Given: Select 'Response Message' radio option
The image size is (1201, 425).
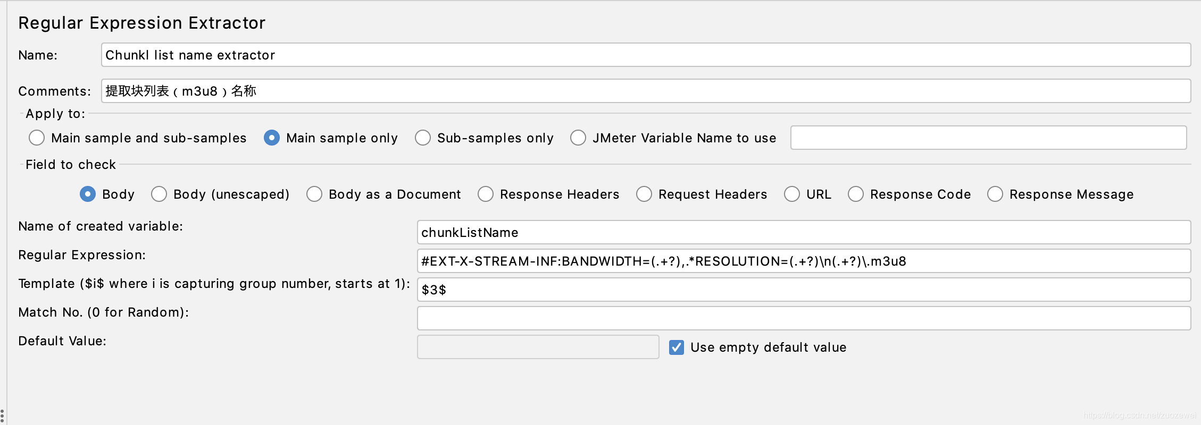Looking at the screenshot, I should 995,194.
